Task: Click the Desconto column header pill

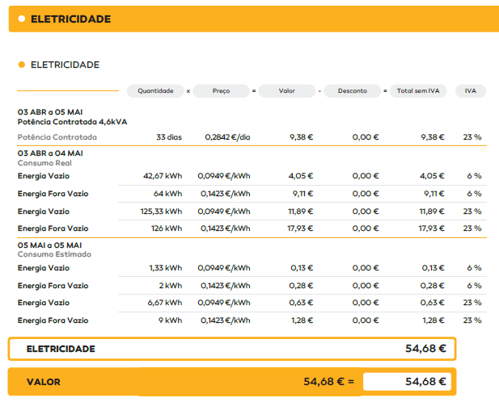Action: 352,91
